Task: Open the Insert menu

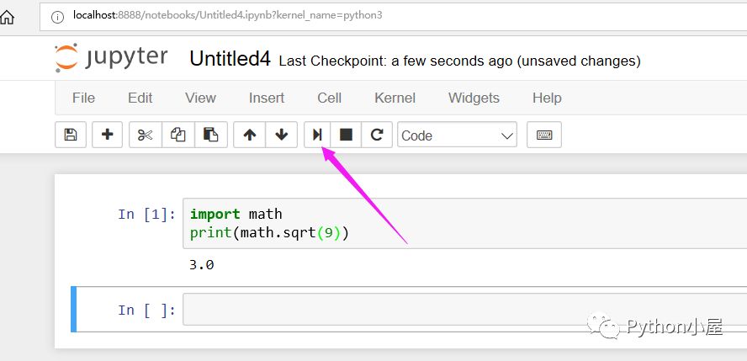Action: (x=267, y=98)
